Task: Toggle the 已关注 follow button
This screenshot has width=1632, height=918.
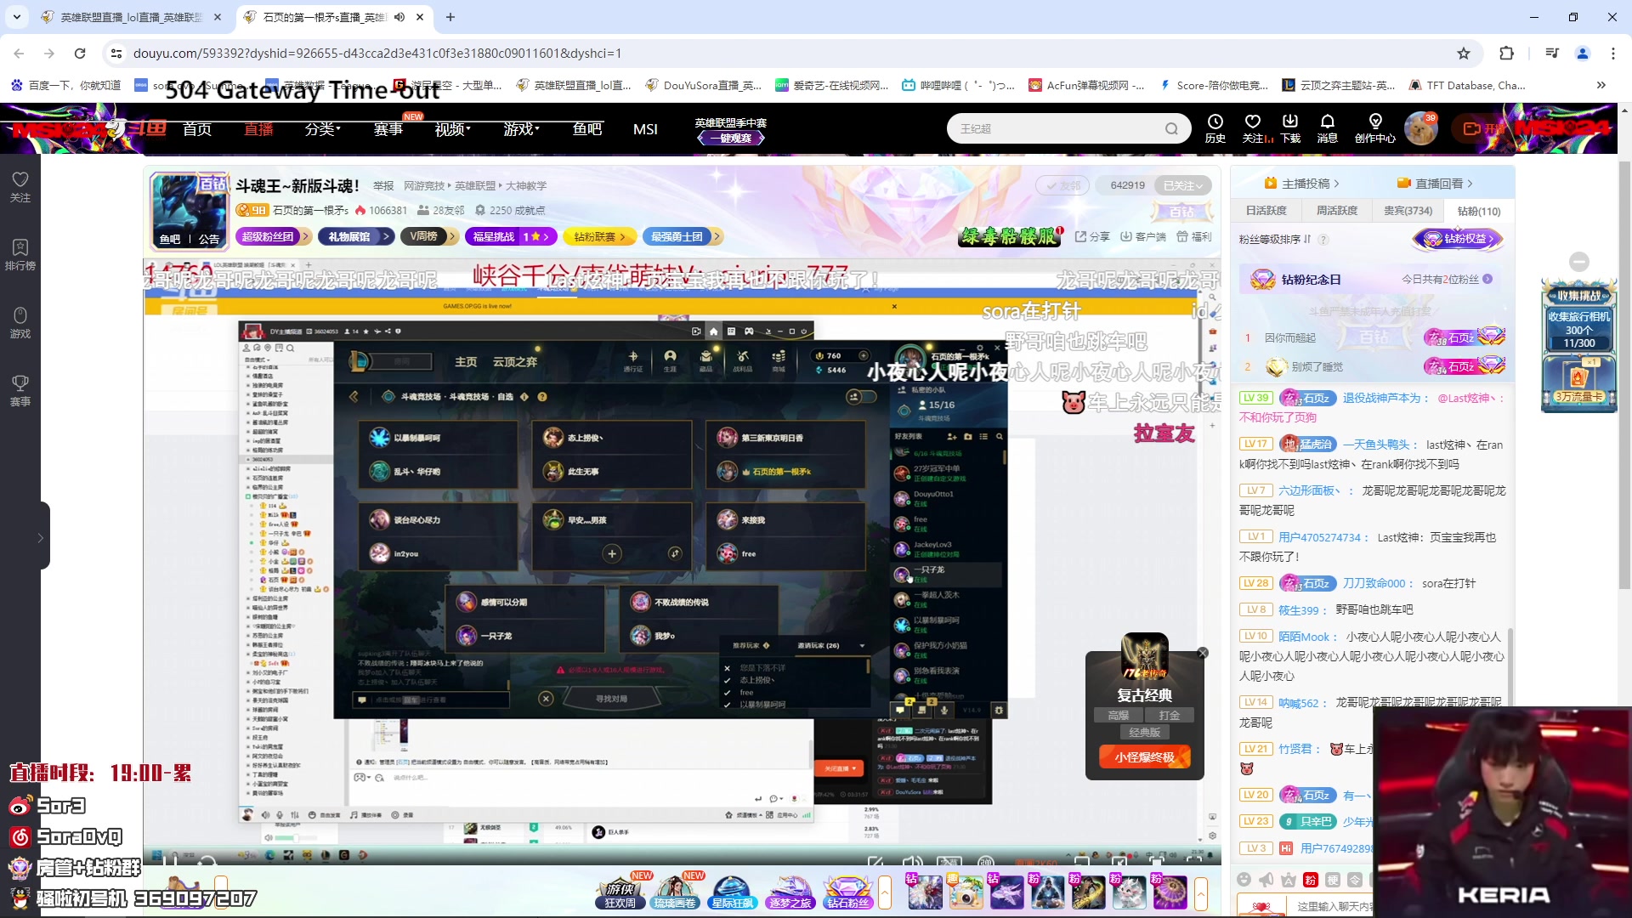Action: [1183, 185]
